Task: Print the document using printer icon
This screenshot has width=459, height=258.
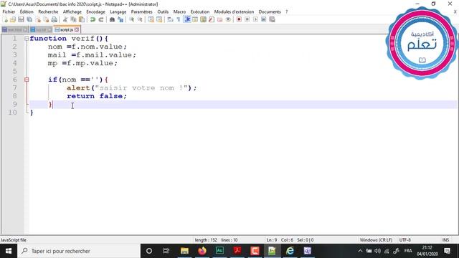Action: pyautogui.click(x=55, y=19)
